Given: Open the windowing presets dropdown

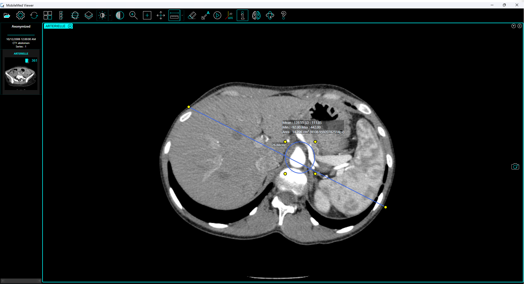Looking at the screenshot, I should 110,15.
